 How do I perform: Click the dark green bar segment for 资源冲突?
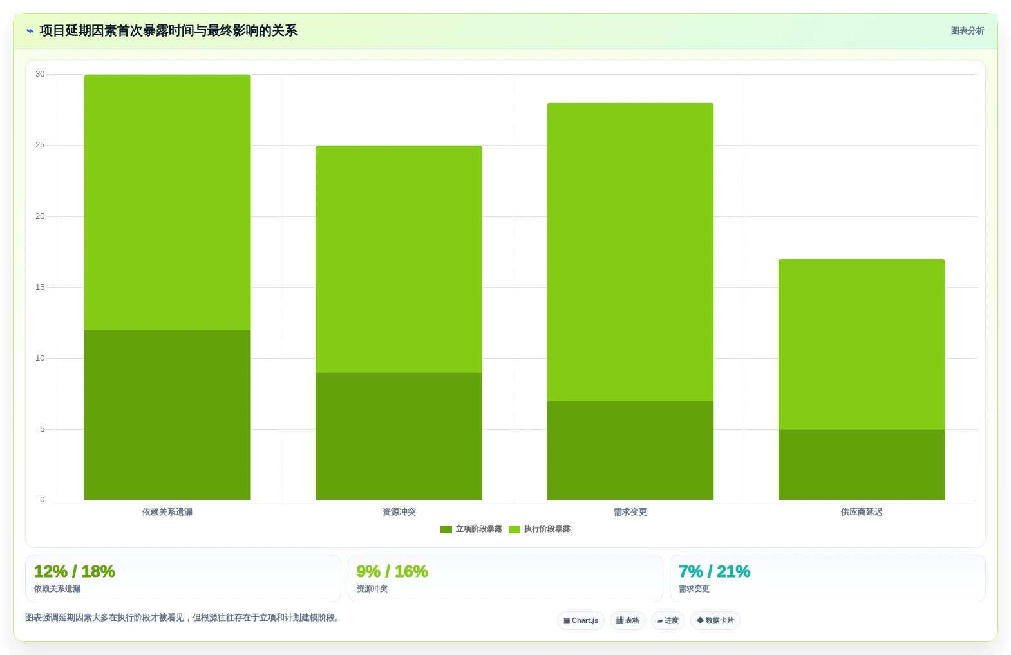[x=399, y=436]
